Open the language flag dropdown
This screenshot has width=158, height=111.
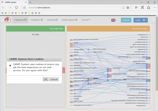click(x=114, y=20)
